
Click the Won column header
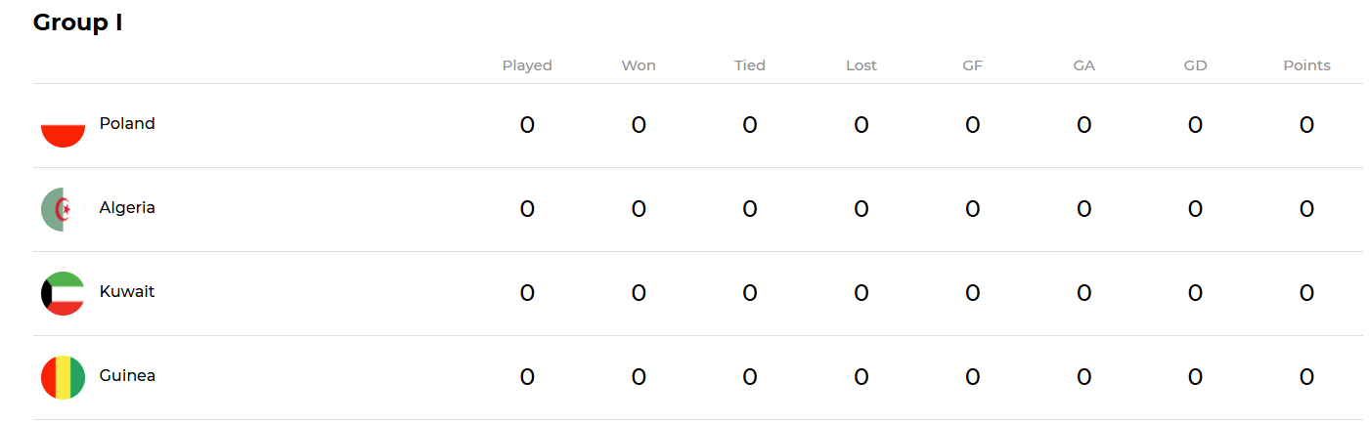coord(639,65)
